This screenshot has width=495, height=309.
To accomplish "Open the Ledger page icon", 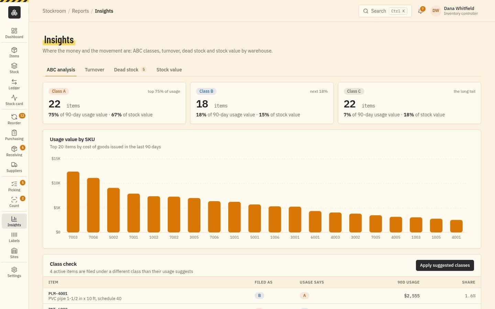I will pyautogui.click(x=14, y=84).
